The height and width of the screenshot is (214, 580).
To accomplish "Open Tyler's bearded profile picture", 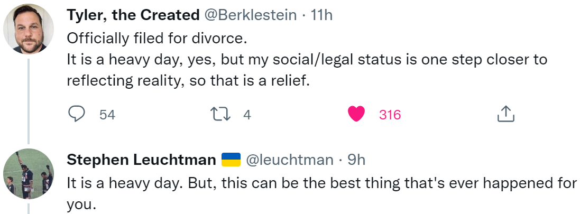I will [x=29, y=29].
